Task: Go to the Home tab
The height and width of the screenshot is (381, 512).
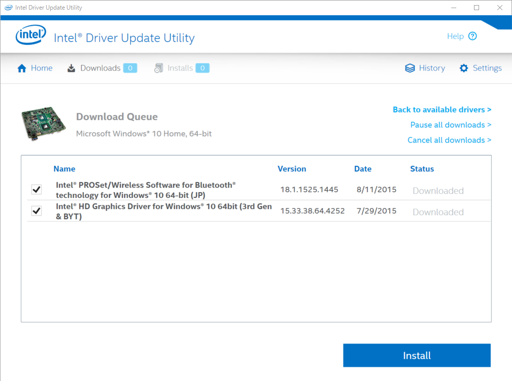Action: (35, 68)
